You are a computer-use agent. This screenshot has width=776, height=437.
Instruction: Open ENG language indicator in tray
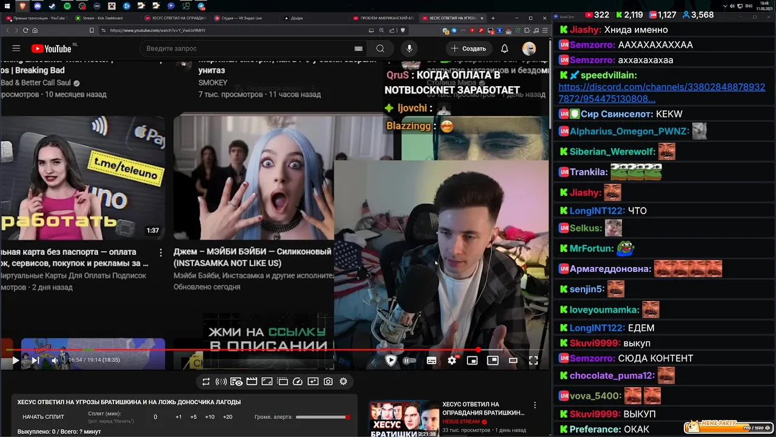point(749,6)
